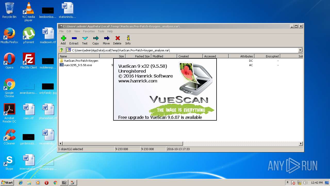
Task: Click the VueScan splash screen image
Action: [x=165, y=89]
